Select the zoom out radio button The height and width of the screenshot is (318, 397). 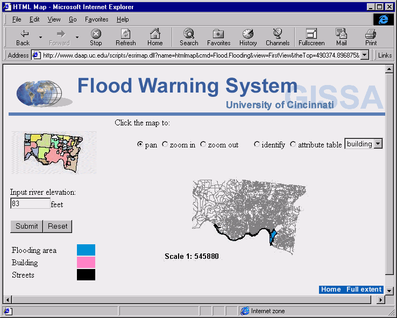(x=203, y=144)
